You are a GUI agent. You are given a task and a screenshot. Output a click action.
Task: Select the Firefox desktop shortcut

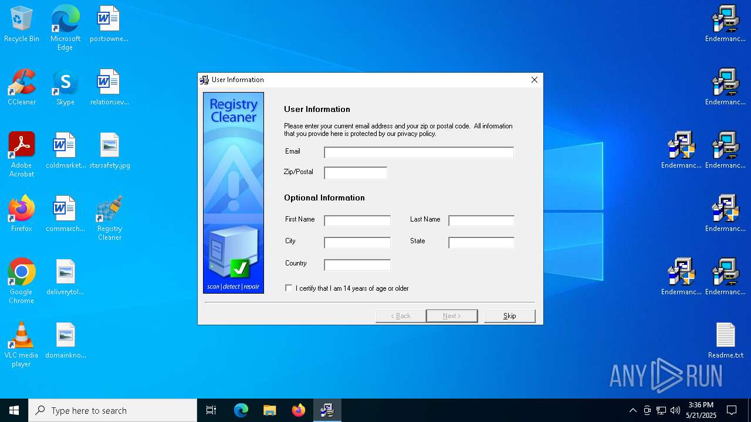point(22,215)
